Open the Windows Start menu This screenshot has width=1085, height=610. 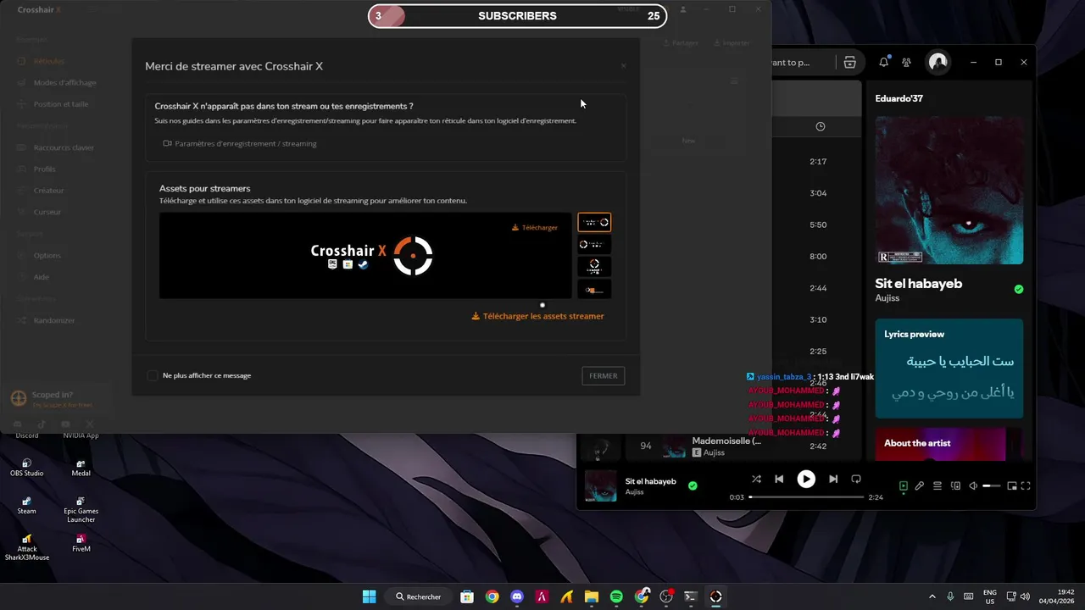[370, 596]
